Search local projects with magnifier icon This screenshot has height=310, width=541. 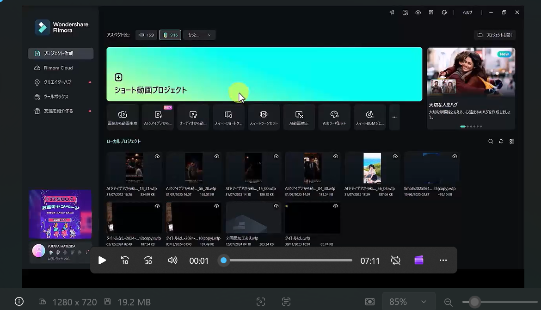tap(491, 142)
